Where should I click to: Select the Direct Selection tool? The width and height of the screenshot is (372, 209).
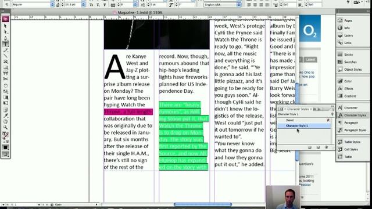click(5, 32)
